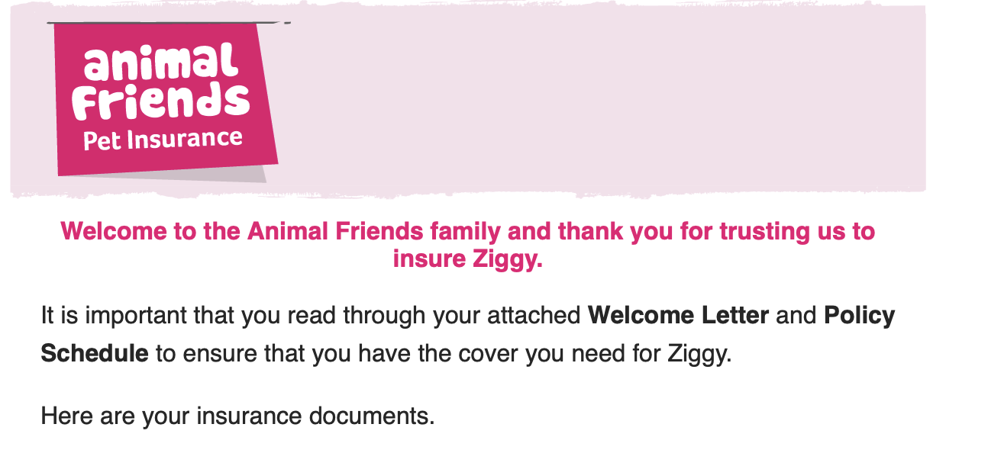Click the word "friends" in the logo
Screen dimensions: 988x453
click(163, 101)
